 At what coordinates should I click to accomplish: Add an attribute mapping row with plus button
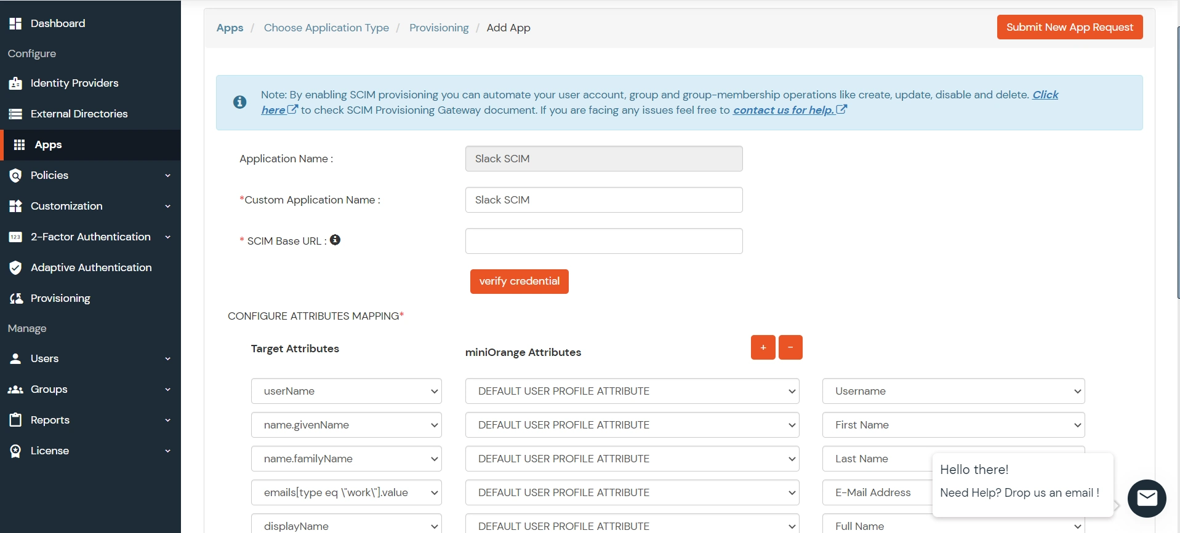coord(763,347)
